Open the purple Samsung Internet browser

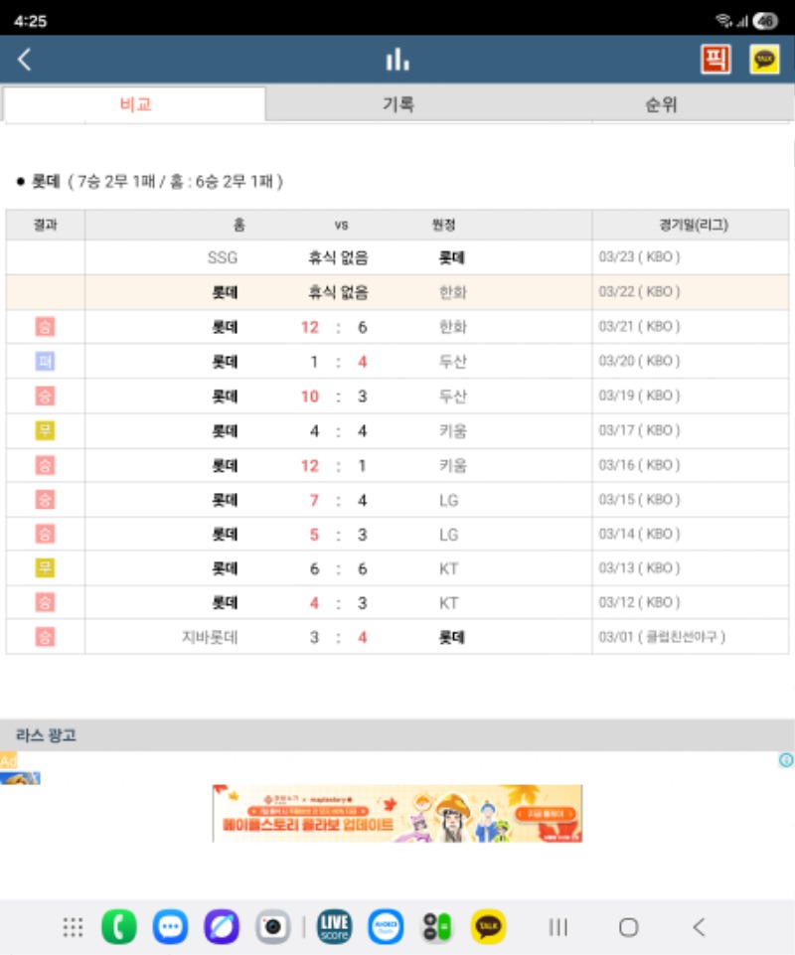pyautogui.click(x=222, y=927)
